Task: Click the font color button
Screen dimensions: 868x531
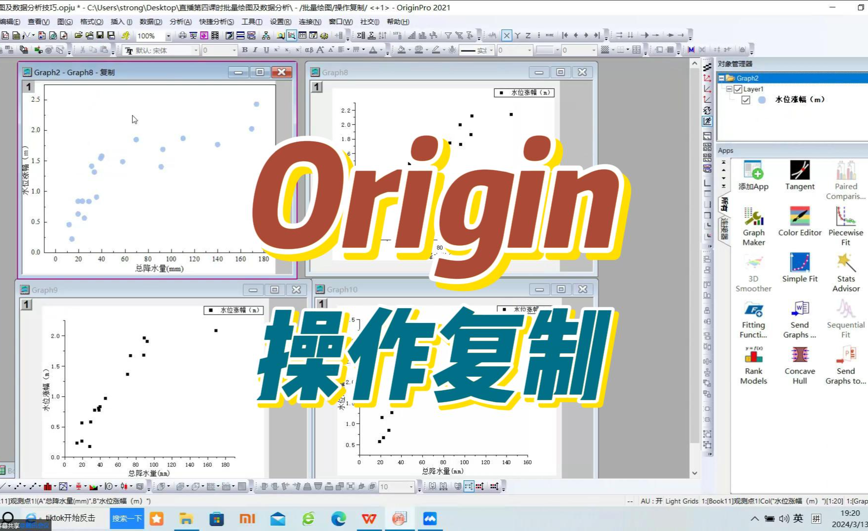Action: 373,50
